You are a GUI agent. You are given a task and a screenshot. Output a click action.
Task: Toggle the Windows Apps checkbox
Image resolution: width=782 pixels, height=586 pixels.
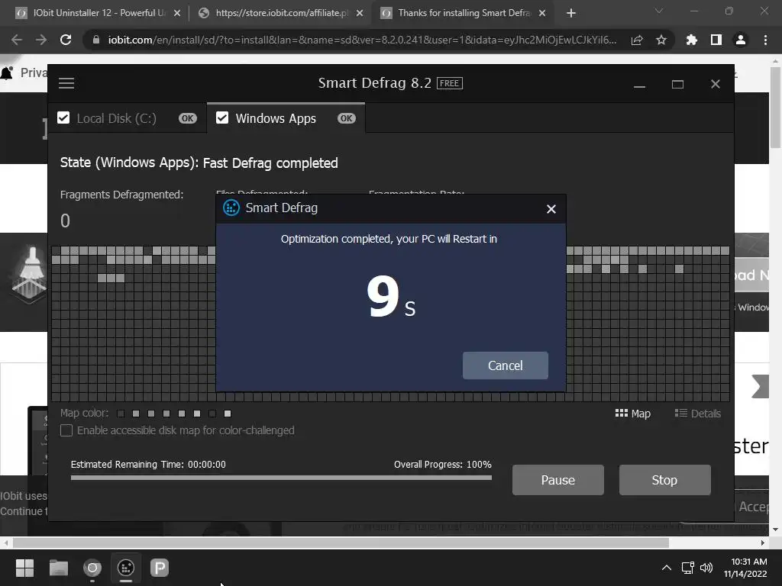coord(222,118)
